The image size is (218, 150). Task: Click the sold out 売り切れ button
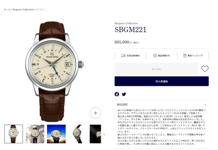pos(156,69)
